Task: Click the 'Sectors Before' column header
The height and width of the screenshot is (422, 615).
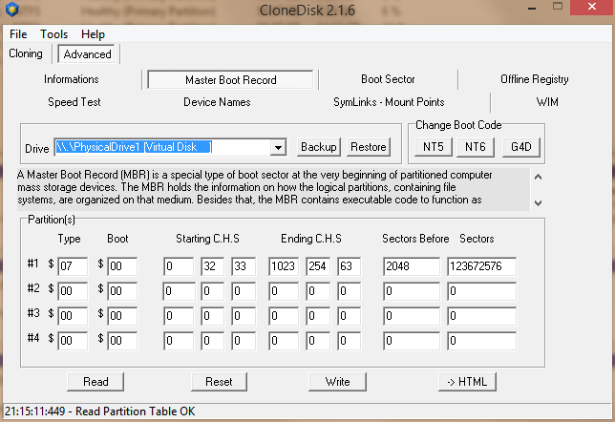Action: [x=415, y=239]
